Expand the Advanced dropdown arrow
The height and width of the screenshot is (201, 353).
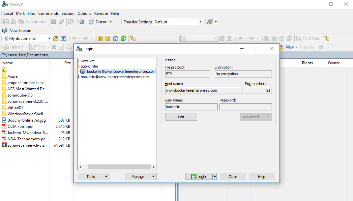(x=269, y=117)
